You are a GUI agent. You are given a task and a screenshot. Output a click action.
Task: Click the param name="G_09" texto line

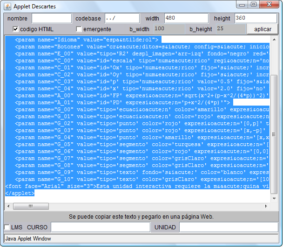pos(142,173)
